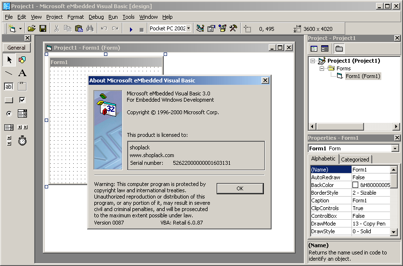Select the Timer tool in toolbox
Screen dimensions: 403x266
[22, 141]
